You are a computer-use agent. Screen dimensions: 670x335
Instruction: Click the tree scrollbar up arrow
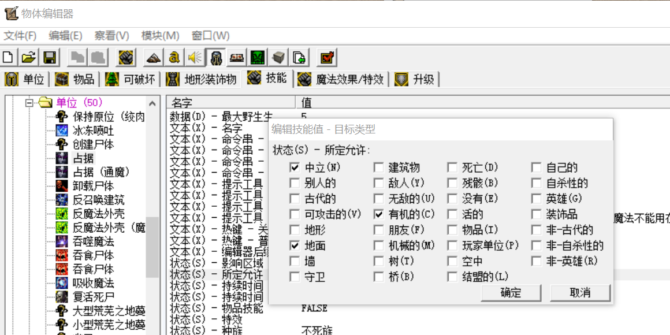pos(152,104)
